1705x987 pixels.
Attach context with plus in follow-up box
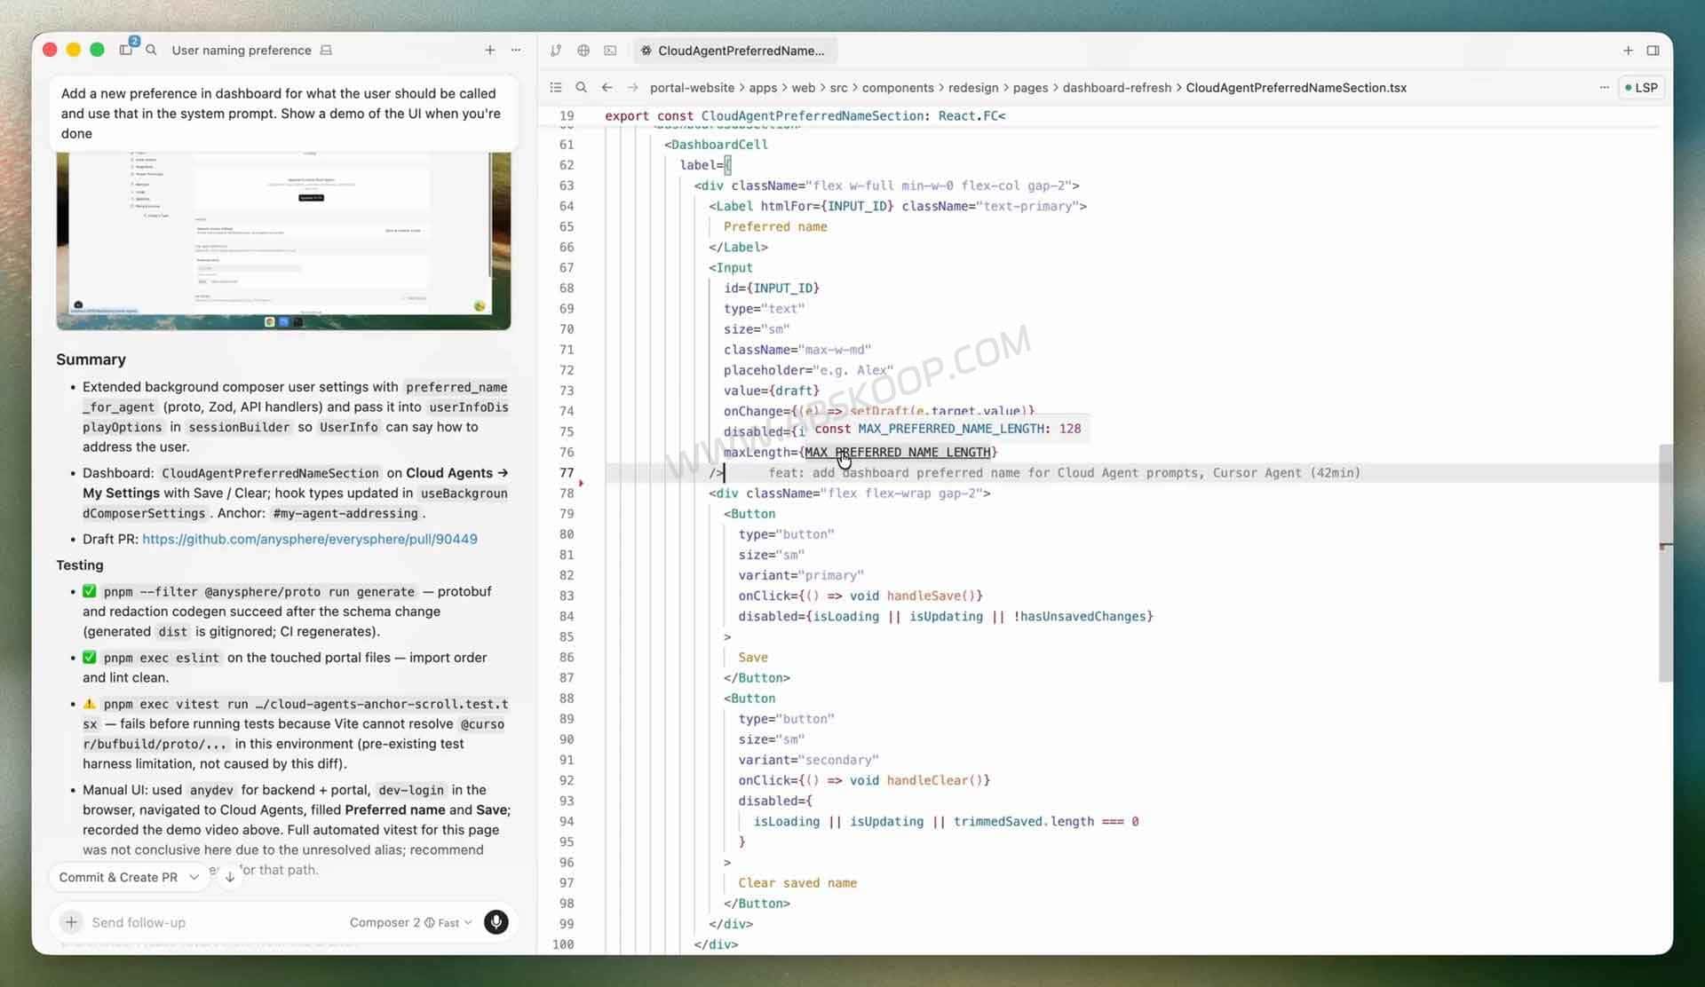71,922
